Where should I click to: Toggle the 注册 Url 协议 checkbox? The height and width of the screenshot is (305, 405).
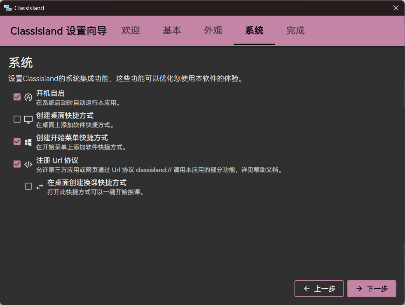click(x=17, y=164)
